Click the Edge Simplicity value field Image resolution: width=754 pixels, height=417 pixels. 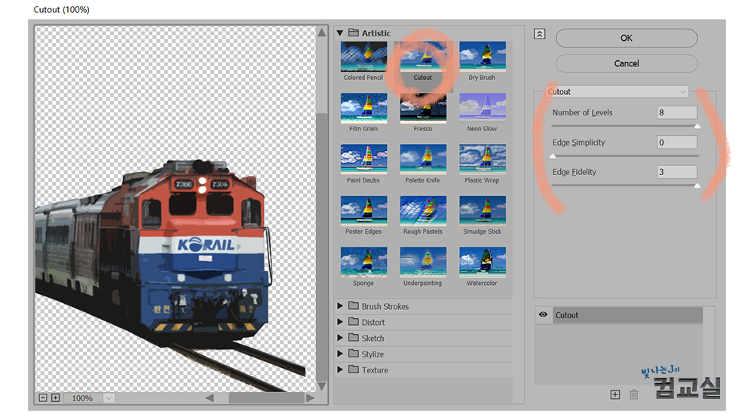click(x=676, y=143)
